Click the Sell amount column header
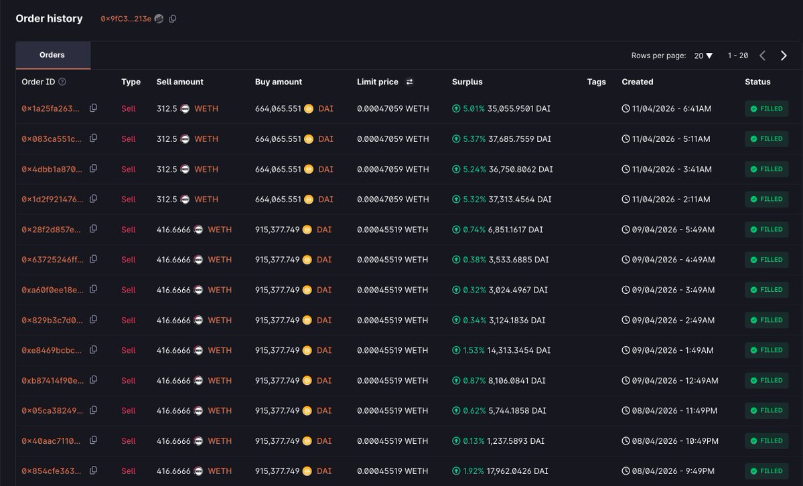 click(179, 82)
